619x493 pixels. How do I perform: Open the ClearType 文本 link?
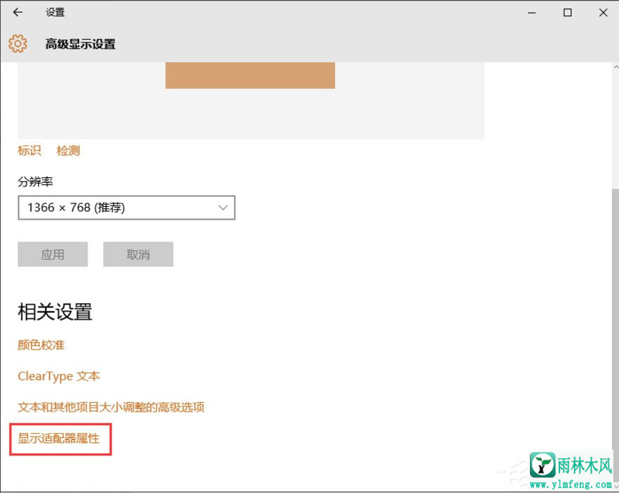tap(59, 376)
